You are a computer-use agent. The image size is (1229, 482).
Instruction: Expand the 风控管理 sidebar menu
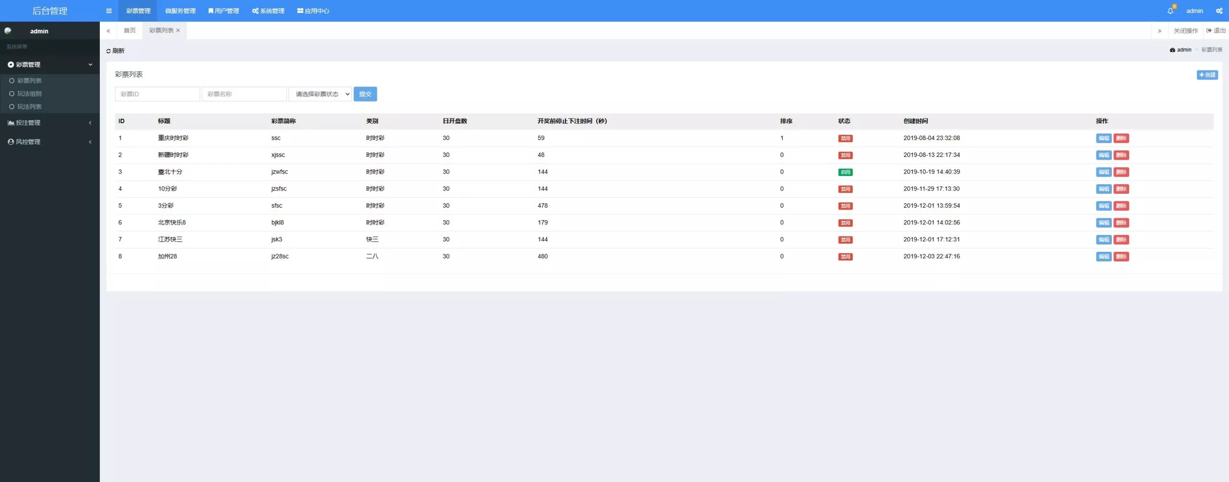49,142
